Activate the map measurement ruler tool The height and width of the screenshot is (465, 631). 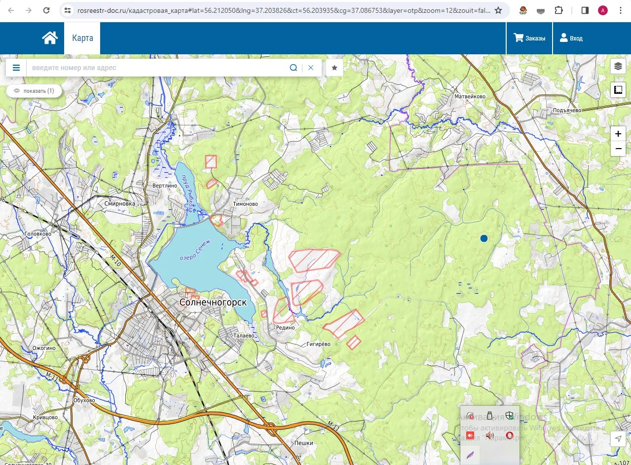(618, 90)
